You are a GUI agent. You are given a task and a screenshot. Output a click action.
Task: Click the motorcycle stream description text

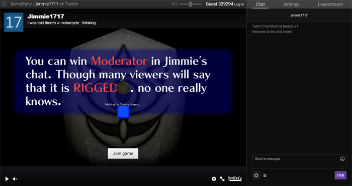click(62, 23)
